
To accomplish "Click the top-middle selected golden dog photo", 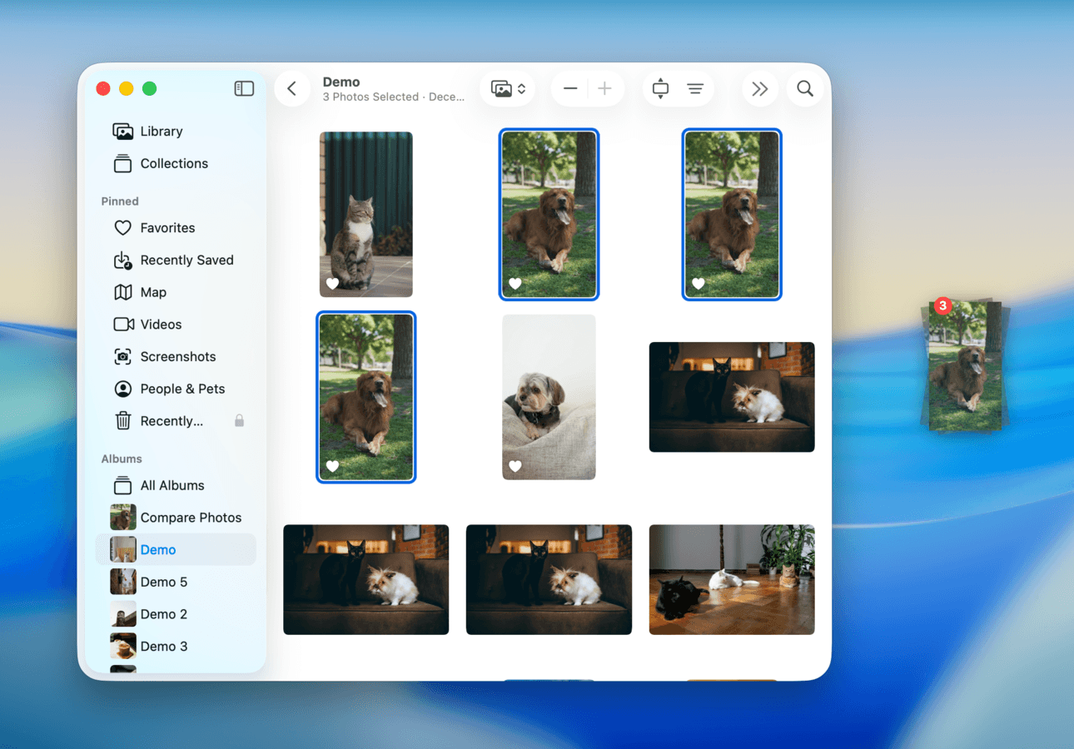I will [549, 214].
